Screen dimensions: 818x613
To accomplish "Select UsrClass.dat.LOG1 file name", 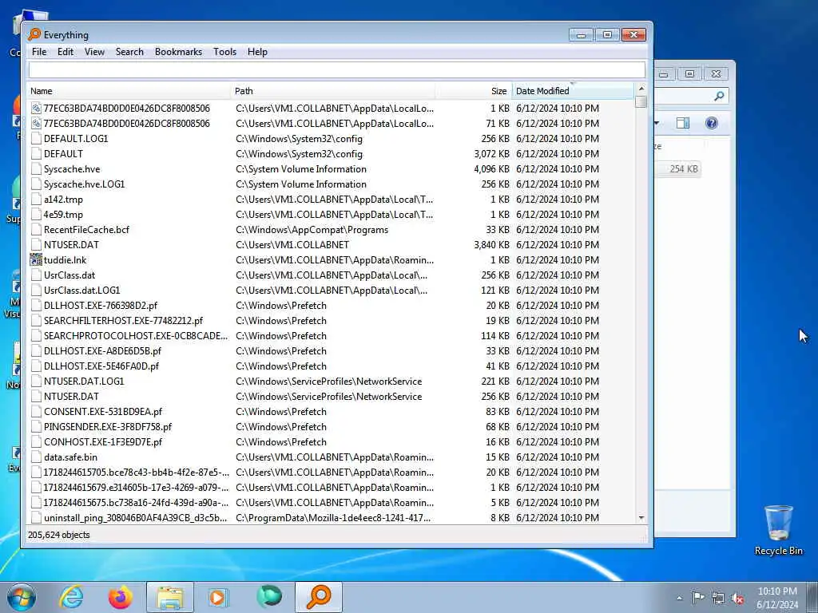I will pyautogui.click(x=82, y=291).
